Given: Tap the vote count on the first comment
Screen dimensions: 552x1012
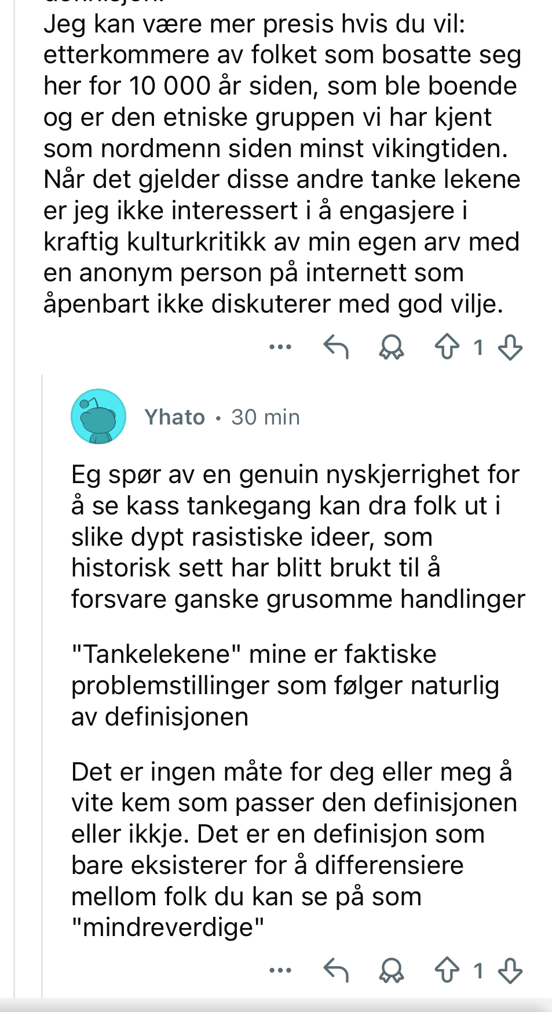Looking at the screenshot, I should click(x=478, y=347).
